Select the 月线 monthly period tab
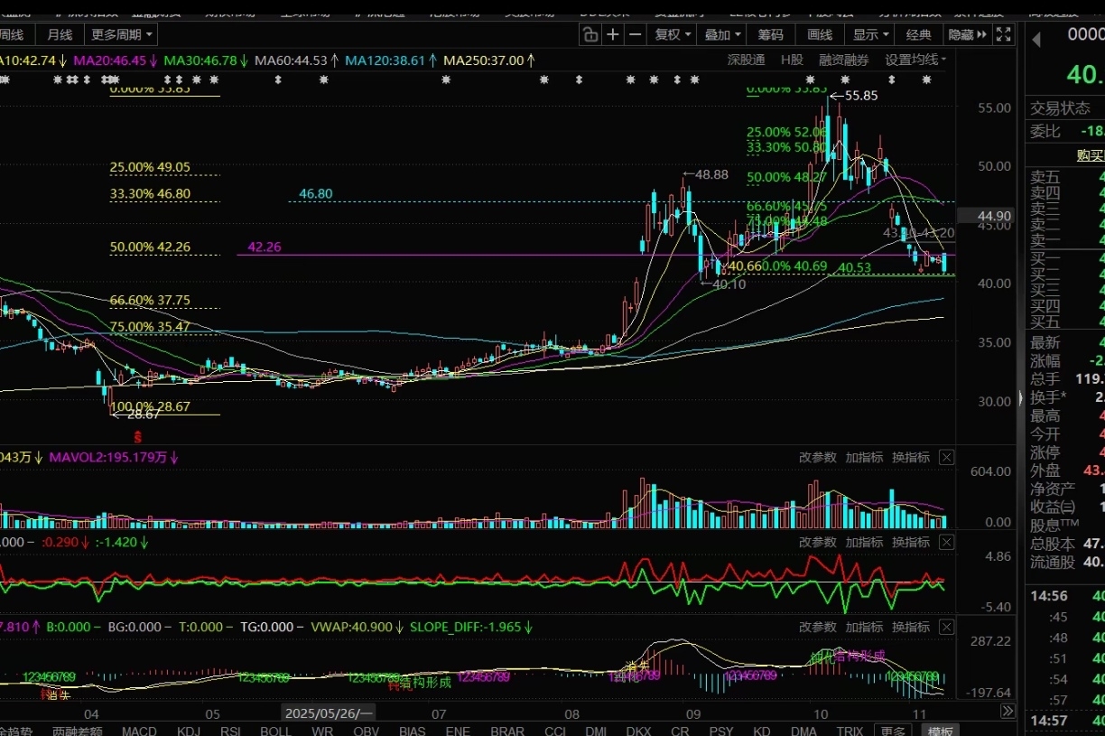The height and width of the screenshot is (736, 1105). pos(60,34)
